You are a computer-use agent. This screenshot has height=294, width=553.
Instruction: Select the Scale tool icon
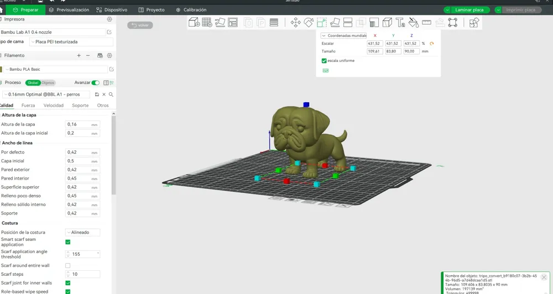[322, 23]
